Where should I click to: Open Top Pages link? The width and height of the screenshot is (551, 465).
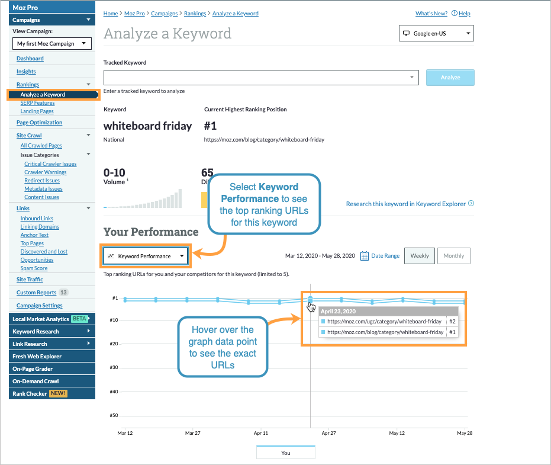click(32, 243)
